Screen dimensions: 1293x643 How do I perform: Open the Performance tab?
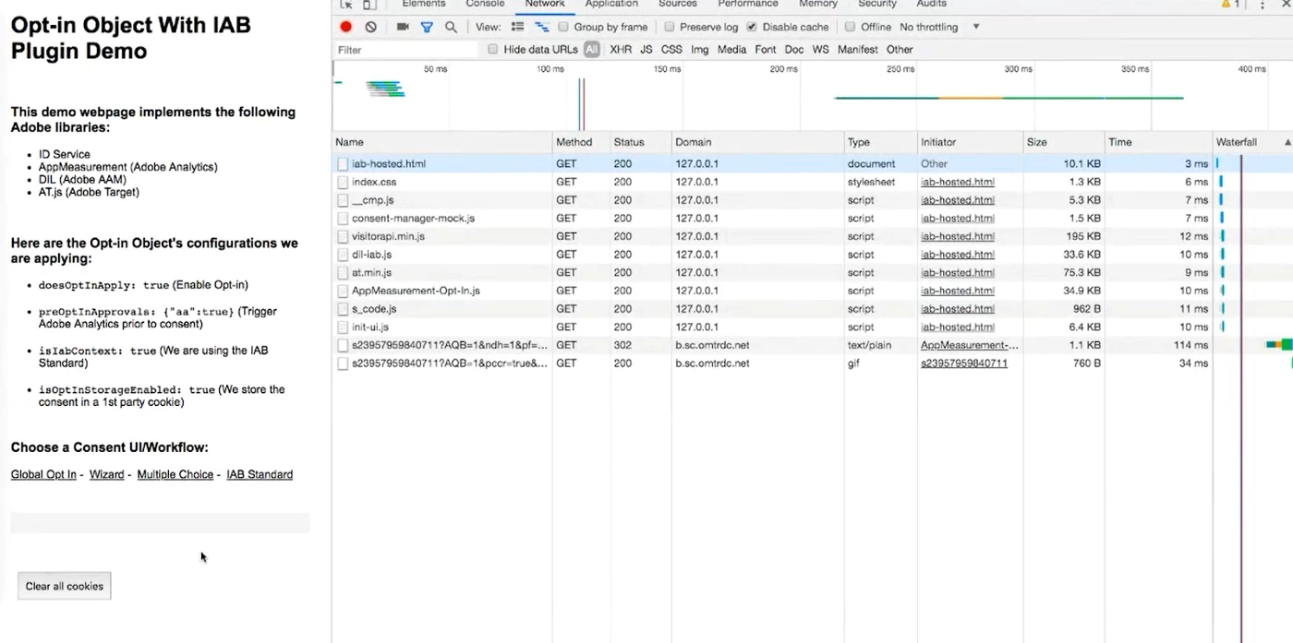pos(748,5)
